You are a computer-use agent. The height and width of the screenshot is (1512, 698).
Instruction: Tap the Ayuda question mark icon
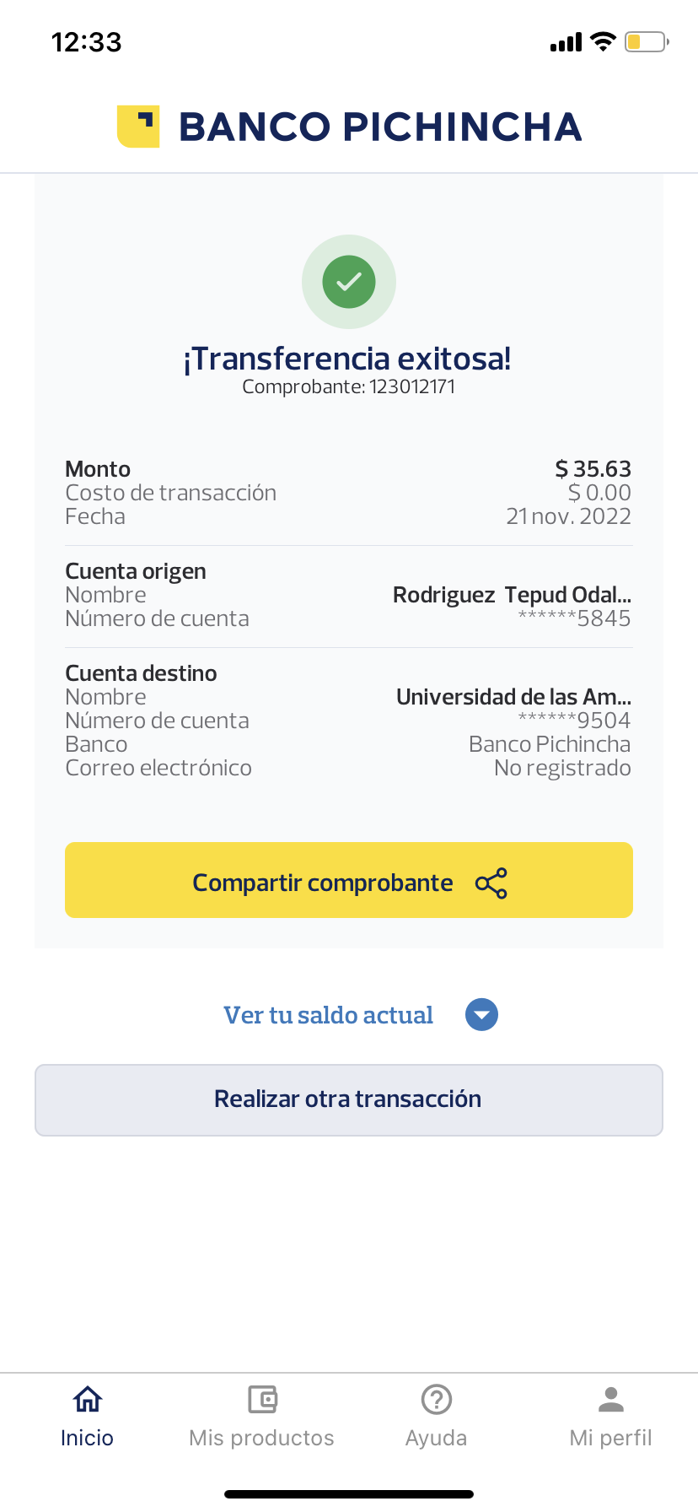[x=436, y=1399]
